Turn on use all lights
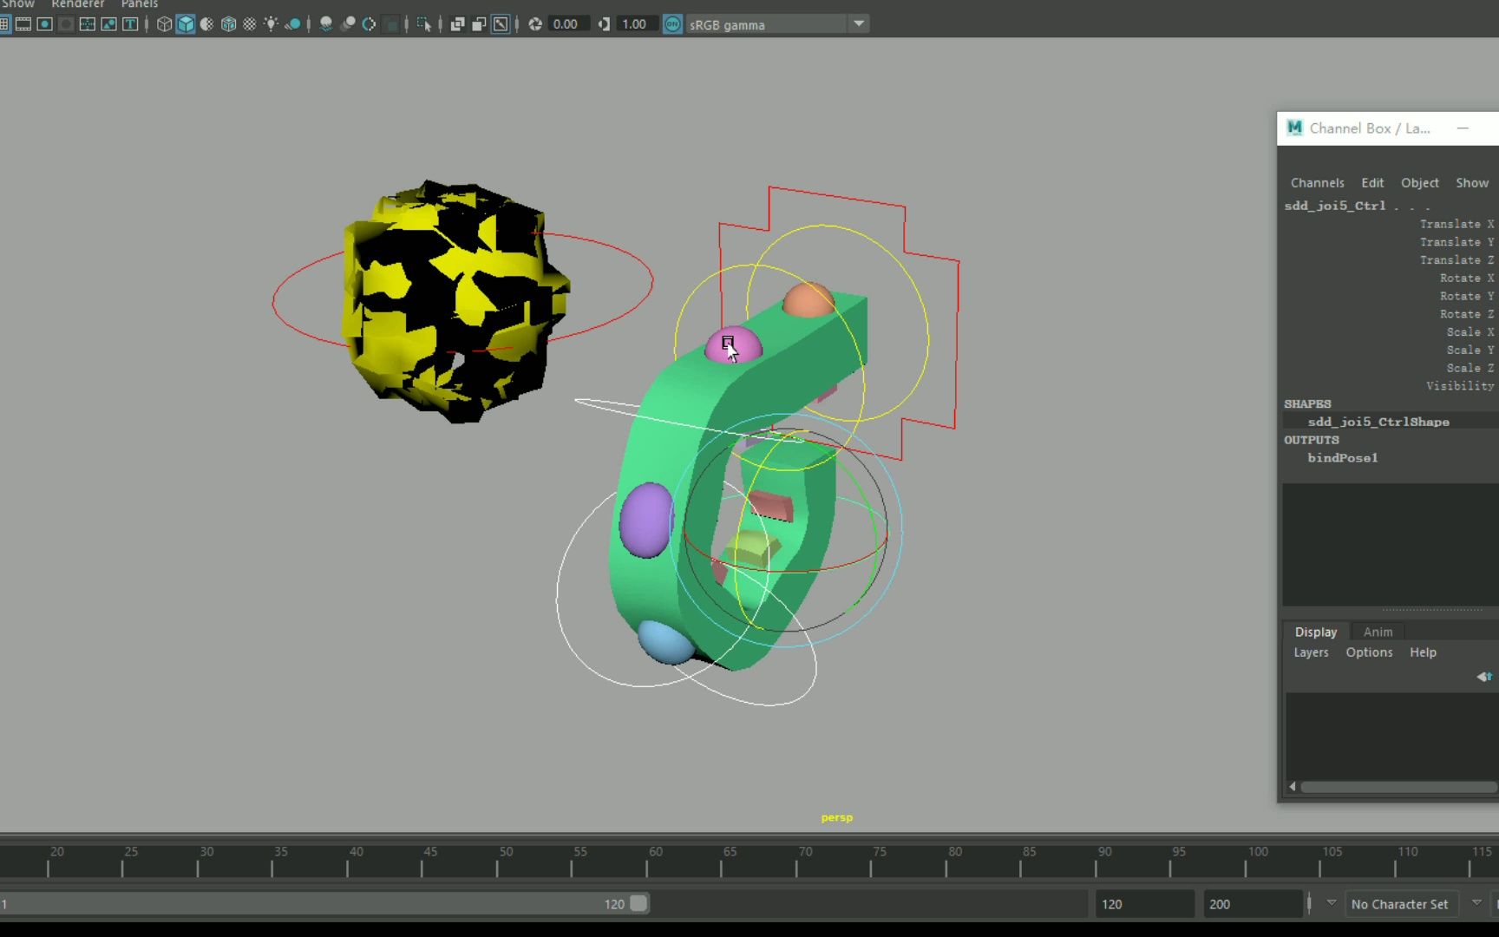The width and height of the screenshot is (1499, 937). pyautogui.click(x=271, y=24)
